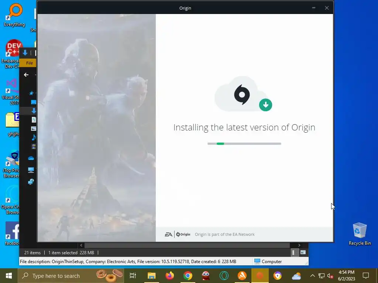Open Google Chrome from taskbar

[188, 276]
